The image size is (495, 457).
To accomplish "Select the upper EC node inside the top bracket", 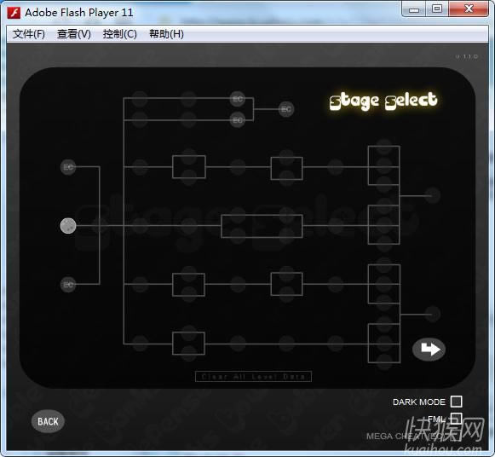I will tap(238, 99).
